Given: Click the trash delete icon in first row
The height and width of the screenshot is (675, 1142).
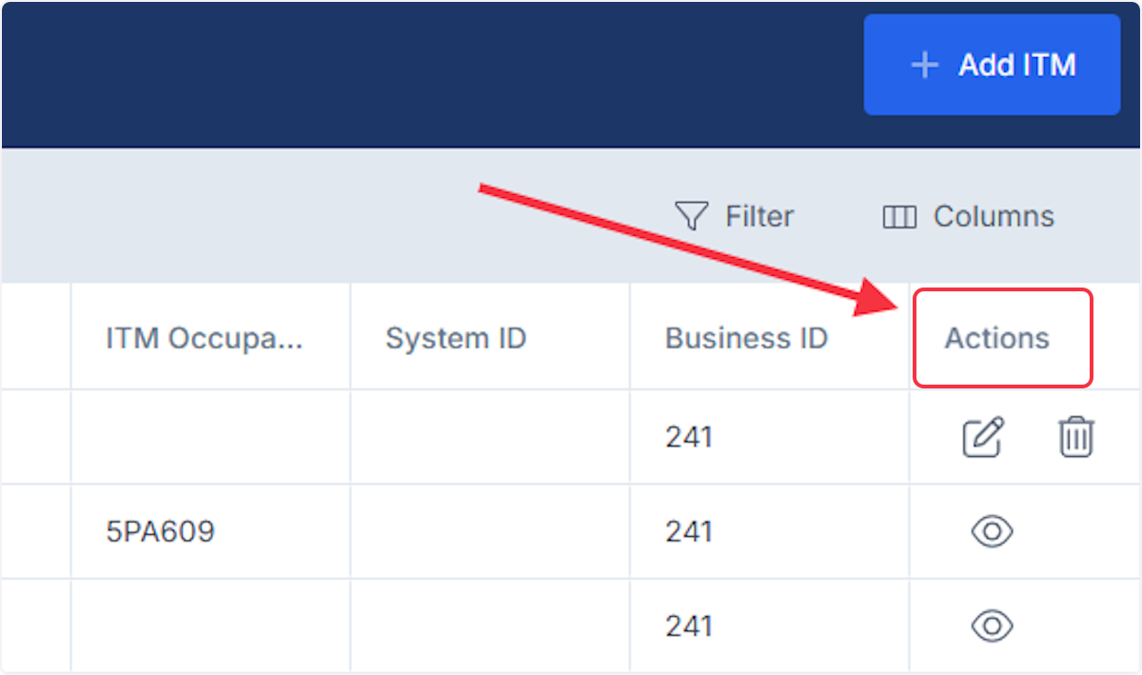Looking at the screenshot, I should click(x=1076, y=437).
